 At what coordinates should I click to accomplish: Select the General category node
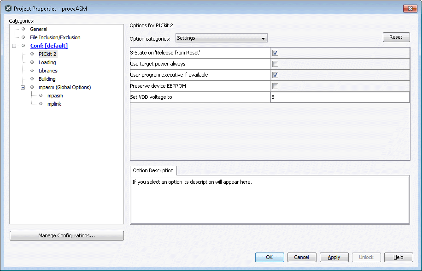point(38,29)
